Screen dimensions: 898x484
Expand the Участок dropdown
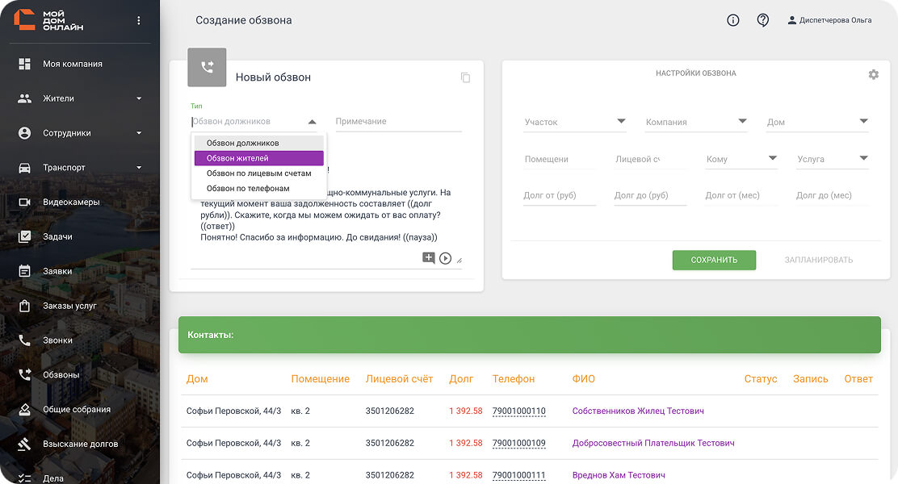pos(575,122)
